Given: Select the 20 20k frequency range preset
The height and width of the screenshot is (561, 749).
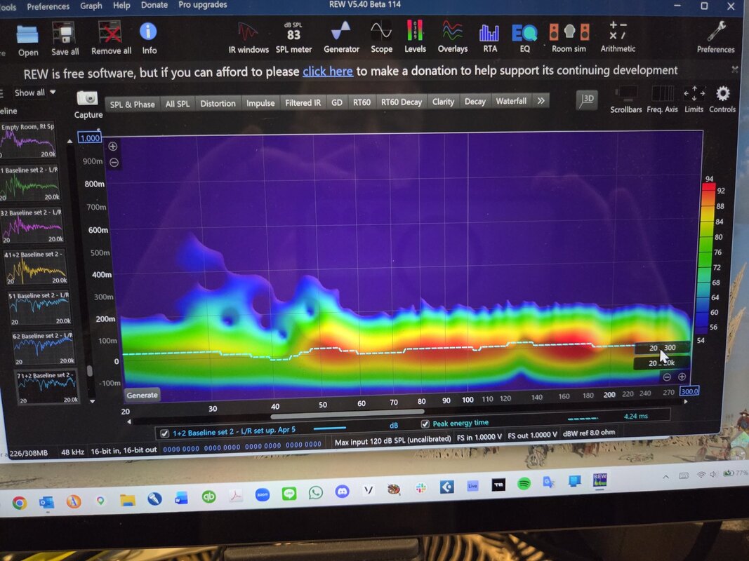Looking at the screenshot, I should point(661,363).
